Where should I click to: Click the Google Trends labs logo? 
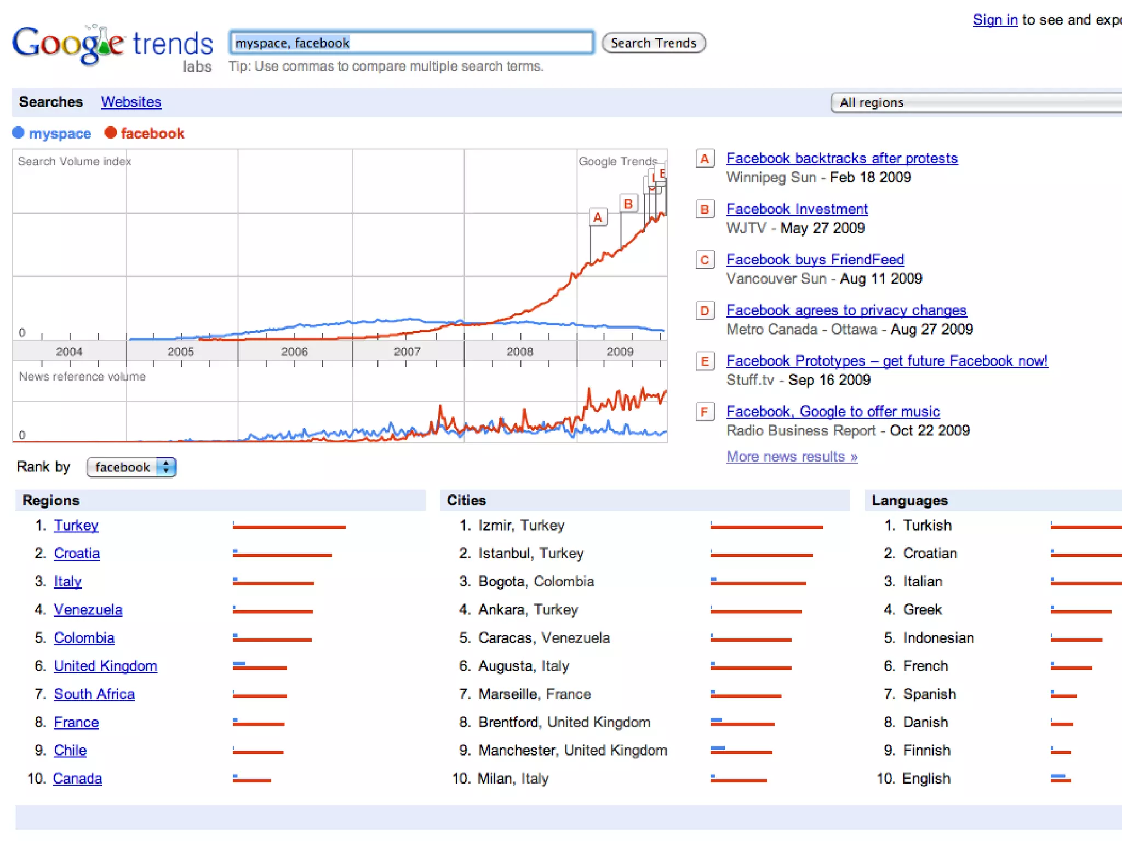coord(112,47)
